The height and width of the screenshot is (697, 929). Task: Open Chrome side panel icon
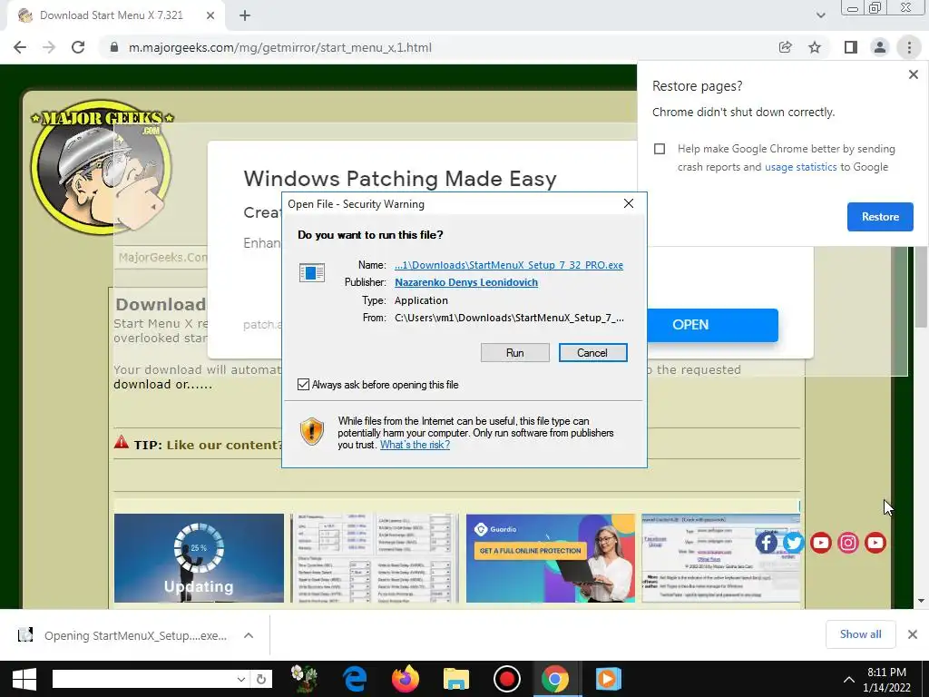[x=850, y=47]
